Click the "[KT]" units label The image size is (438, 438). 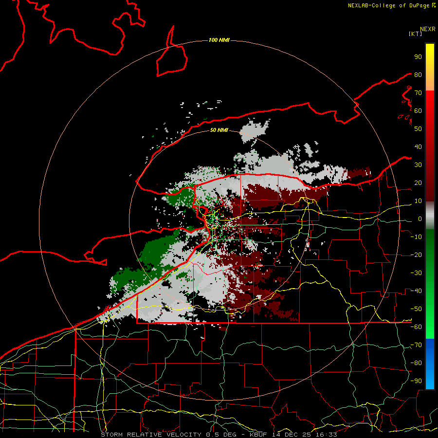(x=416, y=34)
